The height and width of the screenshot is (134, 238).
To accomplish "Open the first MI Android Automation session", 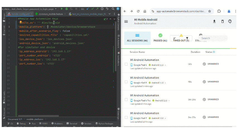I will point(145,60).
